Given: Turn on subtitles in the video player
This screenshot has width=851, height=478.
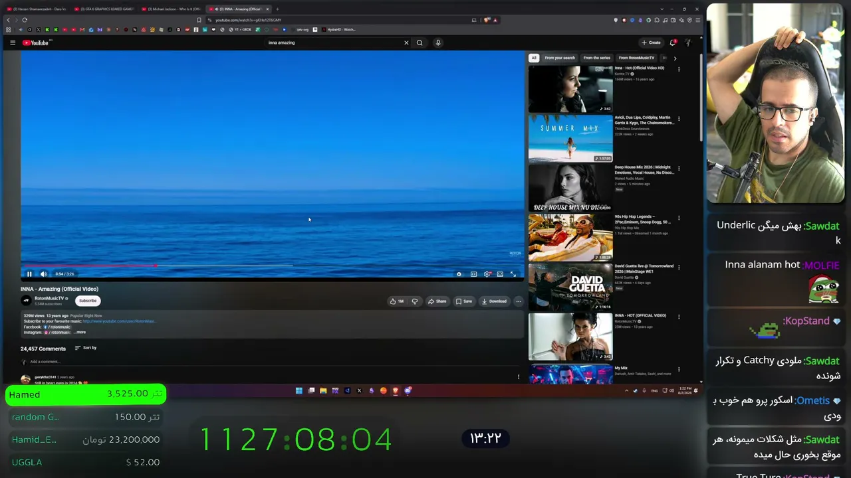Looking at the screenshot, I should click(473, 274).
